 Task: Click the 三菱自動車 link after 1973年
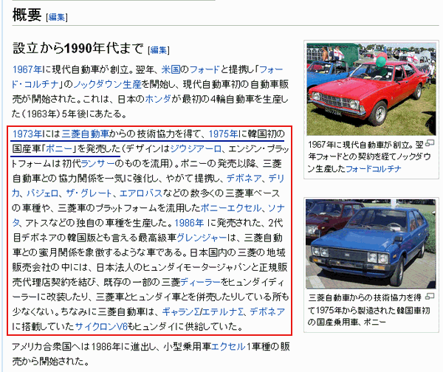pyautogui.click(x=86, y=133)
